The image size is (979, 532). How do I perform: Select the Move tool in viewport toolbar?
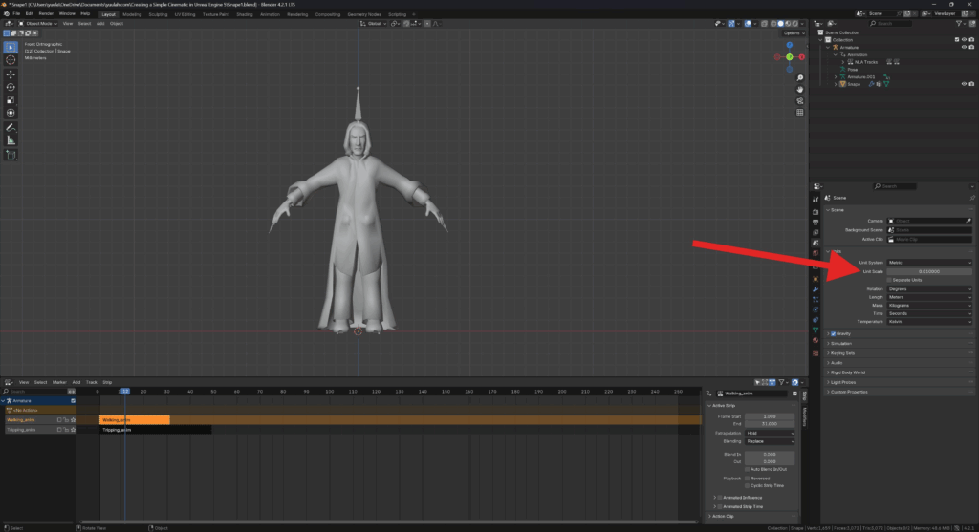tap(11, 74)
